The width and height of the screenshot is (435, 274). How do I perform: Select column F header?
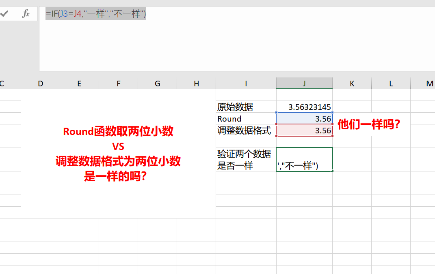pyautogui.click(x=119, y=83)
